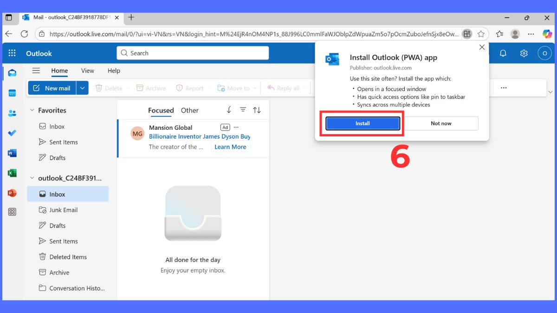This screenshot has width=557, height=313.
Task: Open browser profile avatar icon
Action: (515, 34)
